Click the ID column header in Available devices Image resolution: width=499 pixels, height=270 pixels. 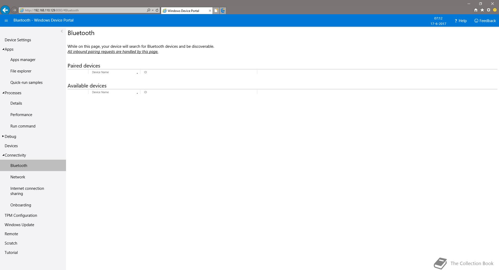point(199,92)
